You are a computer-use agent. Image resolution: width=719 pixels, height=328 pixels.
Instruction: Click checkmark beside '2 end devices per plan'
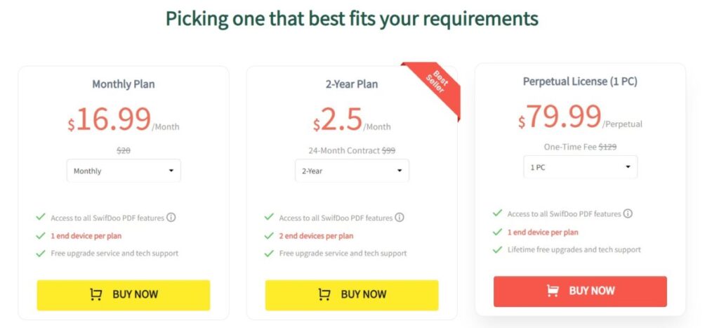pos(269,236)
